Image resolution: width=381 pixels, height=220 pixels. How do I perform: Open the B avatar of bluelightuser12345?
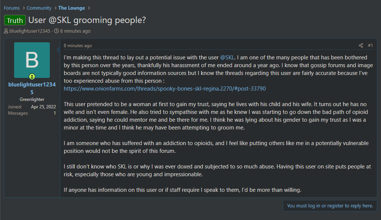pyautogui.click(x=32, y=60)
